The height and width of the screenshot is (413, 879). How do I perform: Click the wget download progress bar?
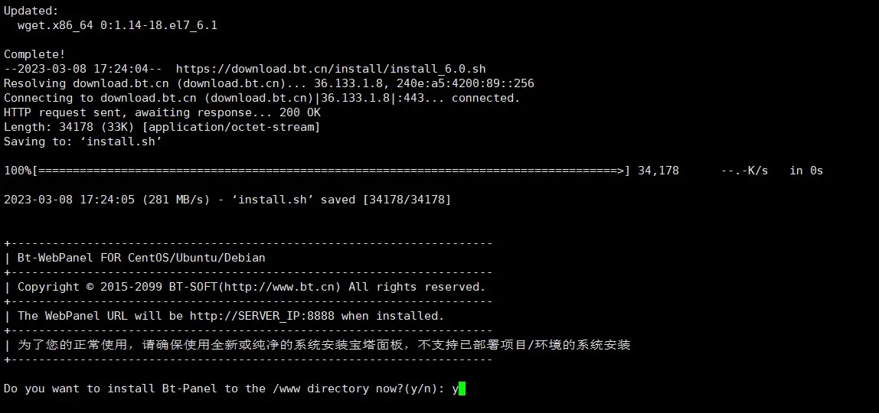pos(332,171)
